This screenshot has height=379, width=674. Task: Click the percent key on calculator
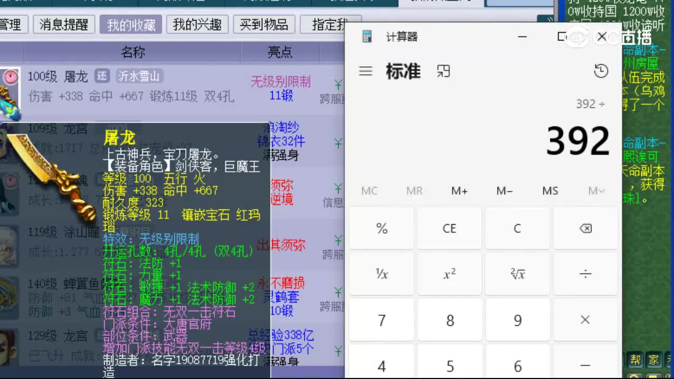(382, 228)
